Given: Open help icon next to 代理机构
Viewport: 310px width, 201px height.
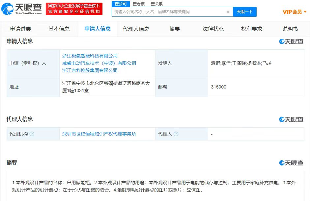Looking at the screenshot, I should 32,134.
